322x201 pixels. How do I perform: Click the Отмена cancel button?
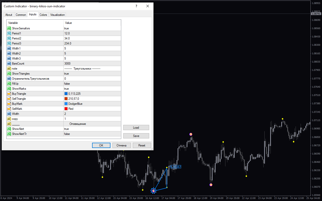coord(122,145)
